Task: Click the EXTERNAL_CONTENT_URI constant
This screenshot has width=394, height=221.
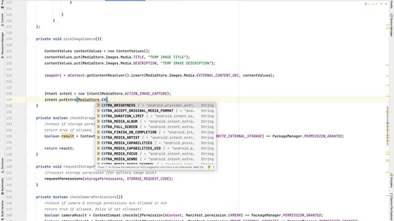Action: [x=217, y=75]
